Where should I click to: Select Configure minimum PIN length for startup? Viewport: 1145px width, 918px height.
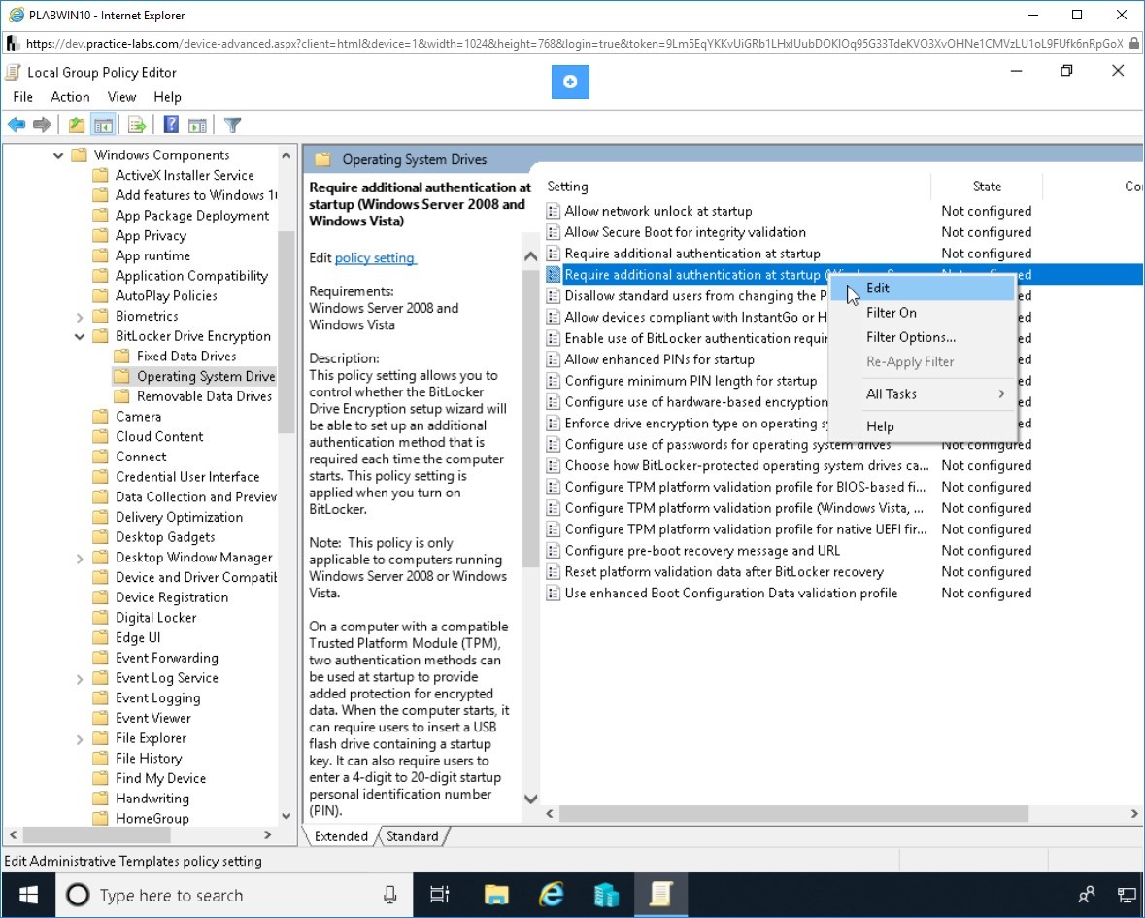(690, 381)
